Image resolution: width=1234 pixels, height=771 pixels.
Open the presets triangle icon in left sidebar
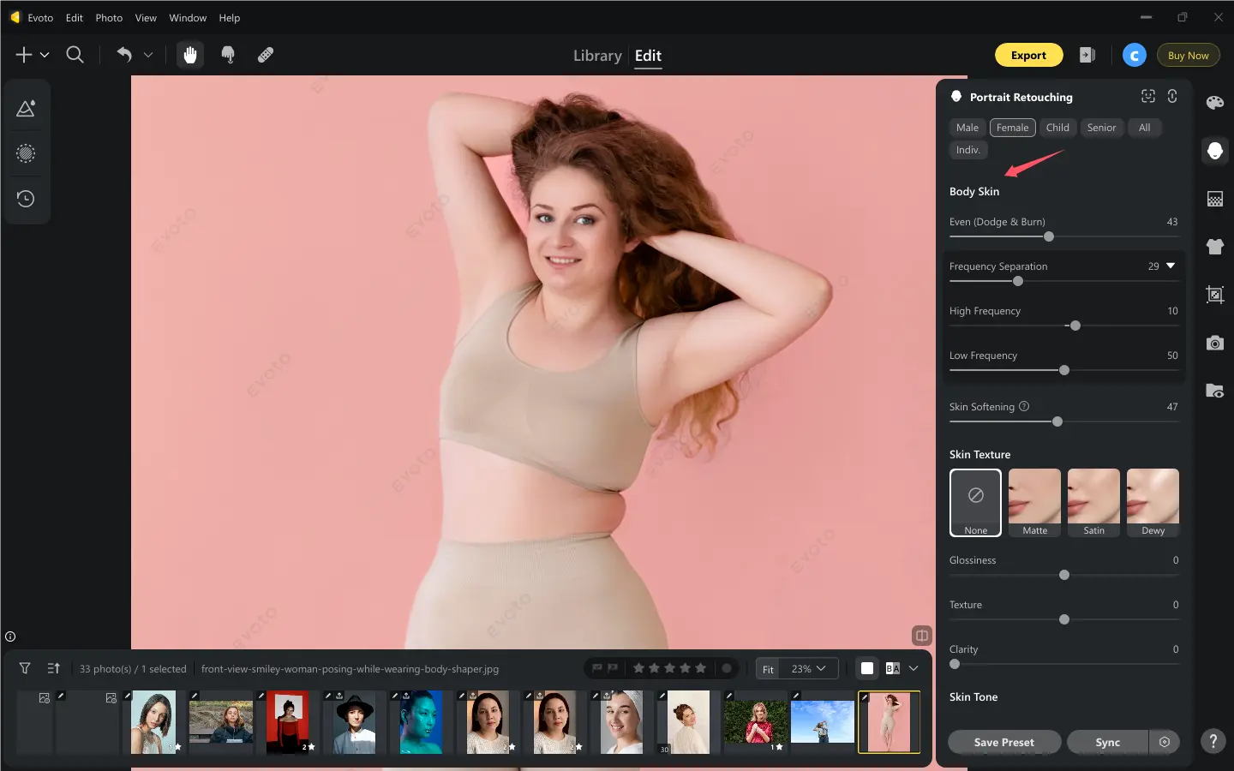(x=26, y=109)
